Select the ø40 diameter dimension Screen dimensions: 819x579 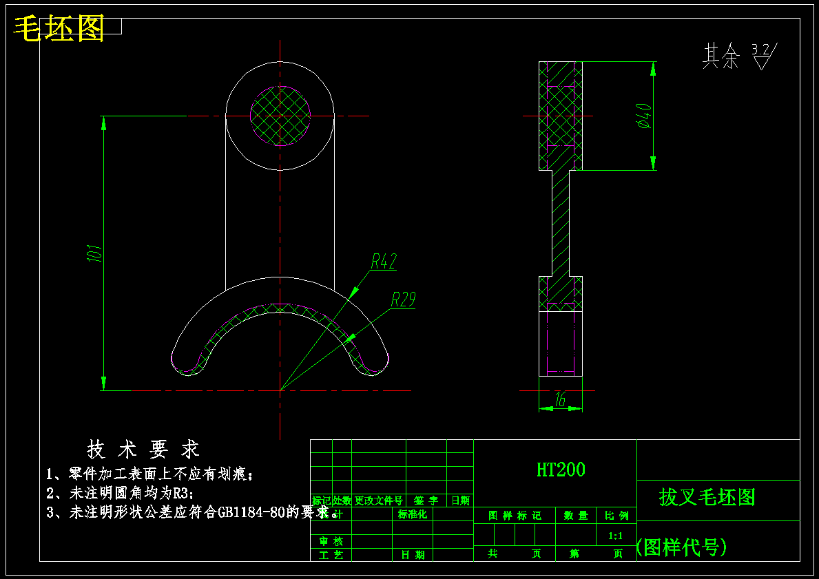pos(645,116)
